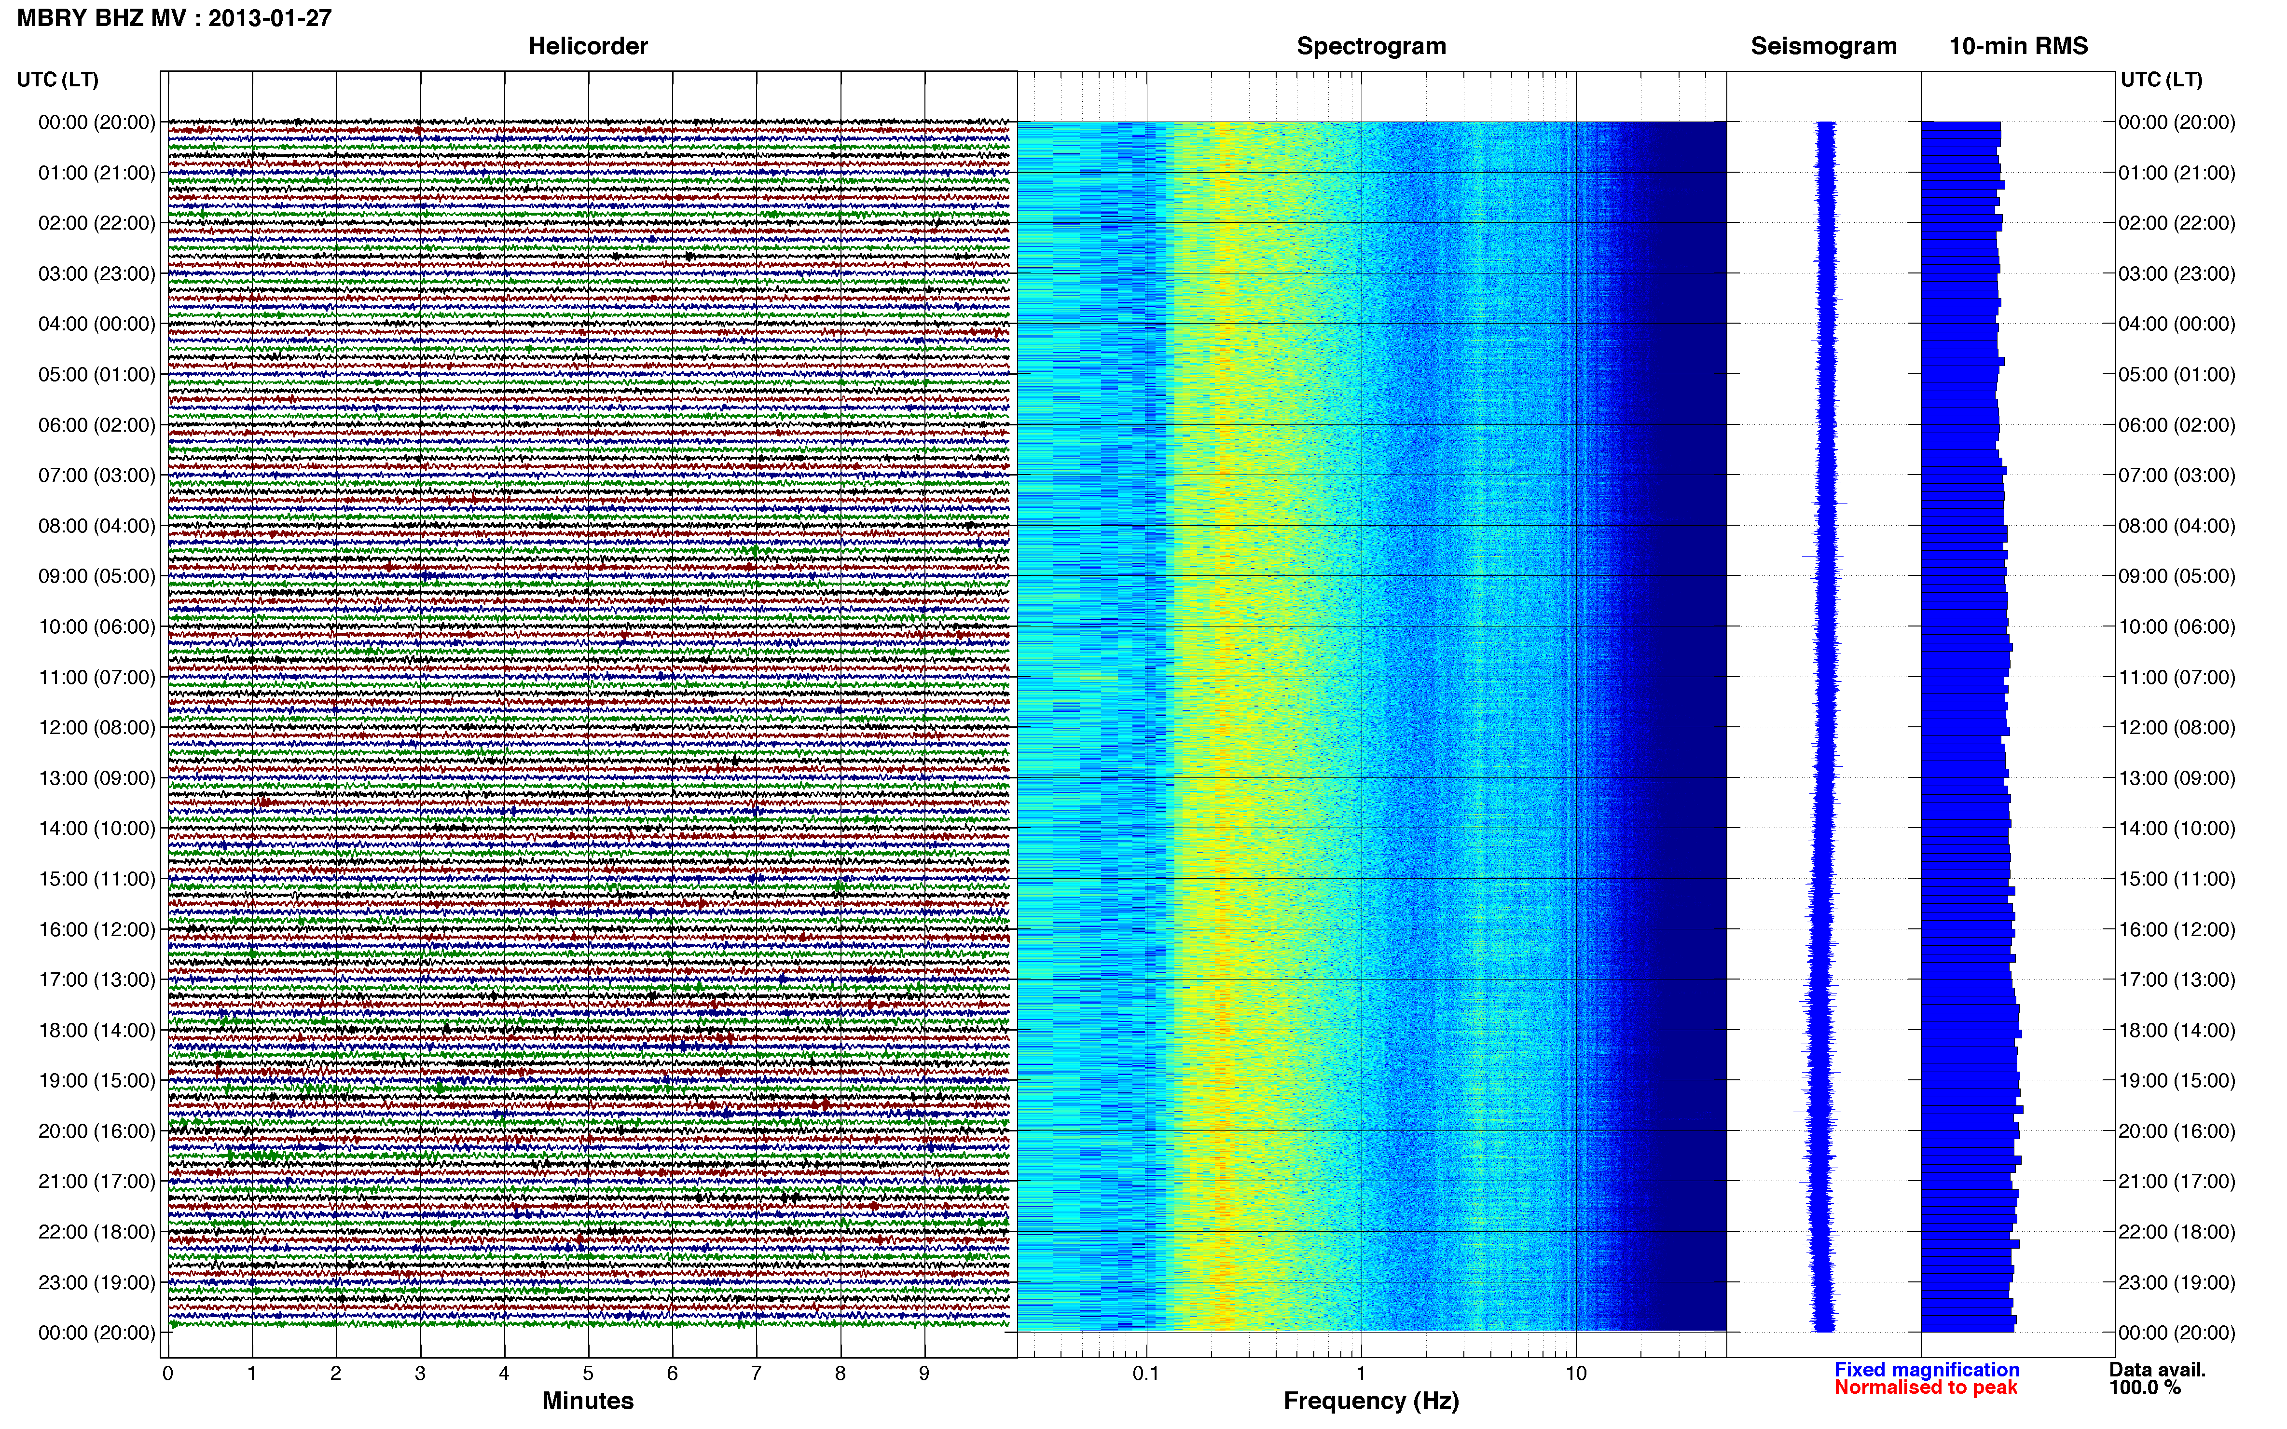Click left time label '02:00 (22:00)'
The width and height of the screenshot is (2287, 1429).
pos(96,223)
